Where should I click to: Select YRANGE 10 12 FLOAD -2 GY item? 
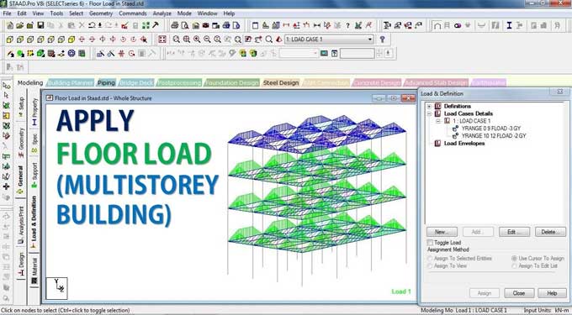(494, 136)
